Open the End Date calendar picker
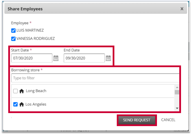The width and height of the screenshot is (192, 135). [108, 58]
